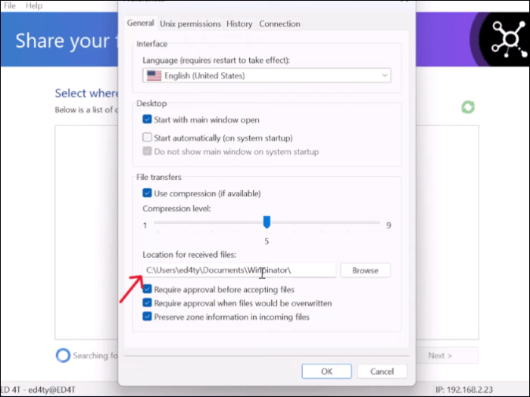Screen dimensions: 530x397
Task: Click the IP: 192.168.2.23 status text
Action: [463, 389]
